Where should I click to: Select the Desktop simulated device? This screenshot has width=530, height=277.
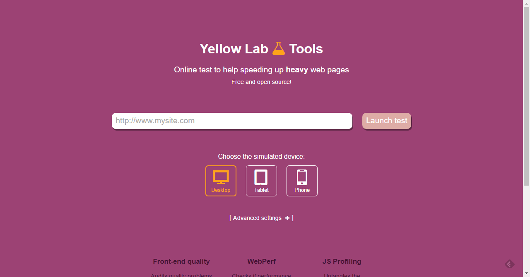click(x=221, y=181)
